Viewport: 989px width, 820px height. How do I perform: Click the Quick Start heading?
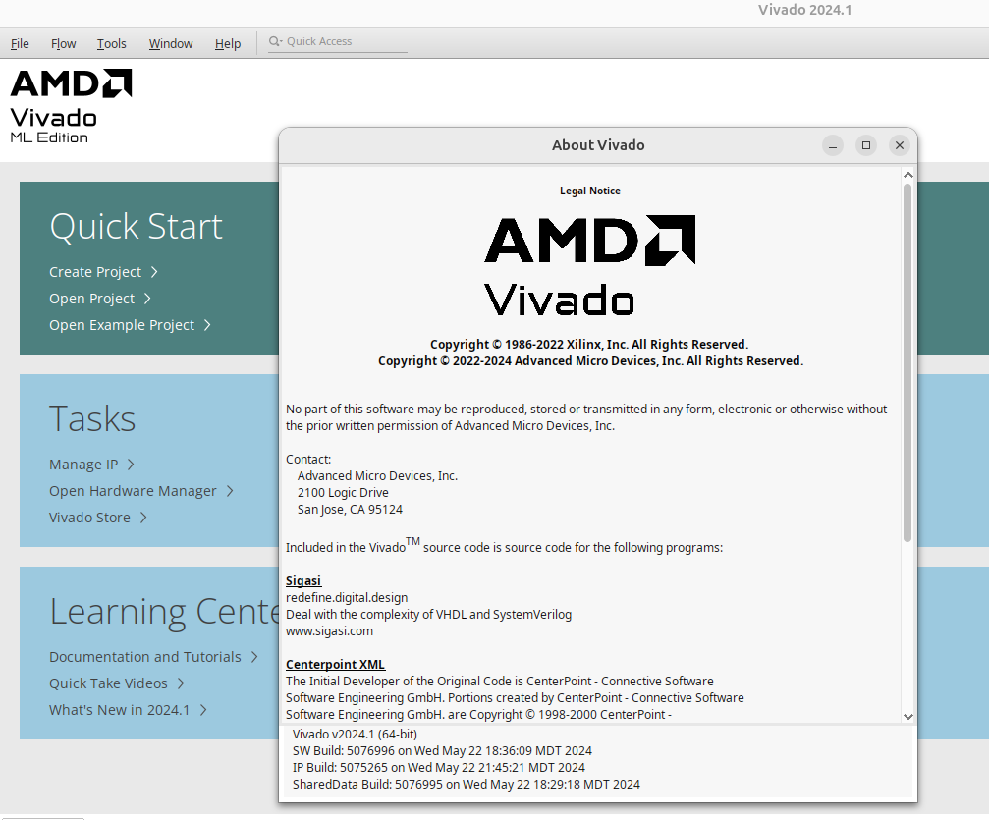137,226
